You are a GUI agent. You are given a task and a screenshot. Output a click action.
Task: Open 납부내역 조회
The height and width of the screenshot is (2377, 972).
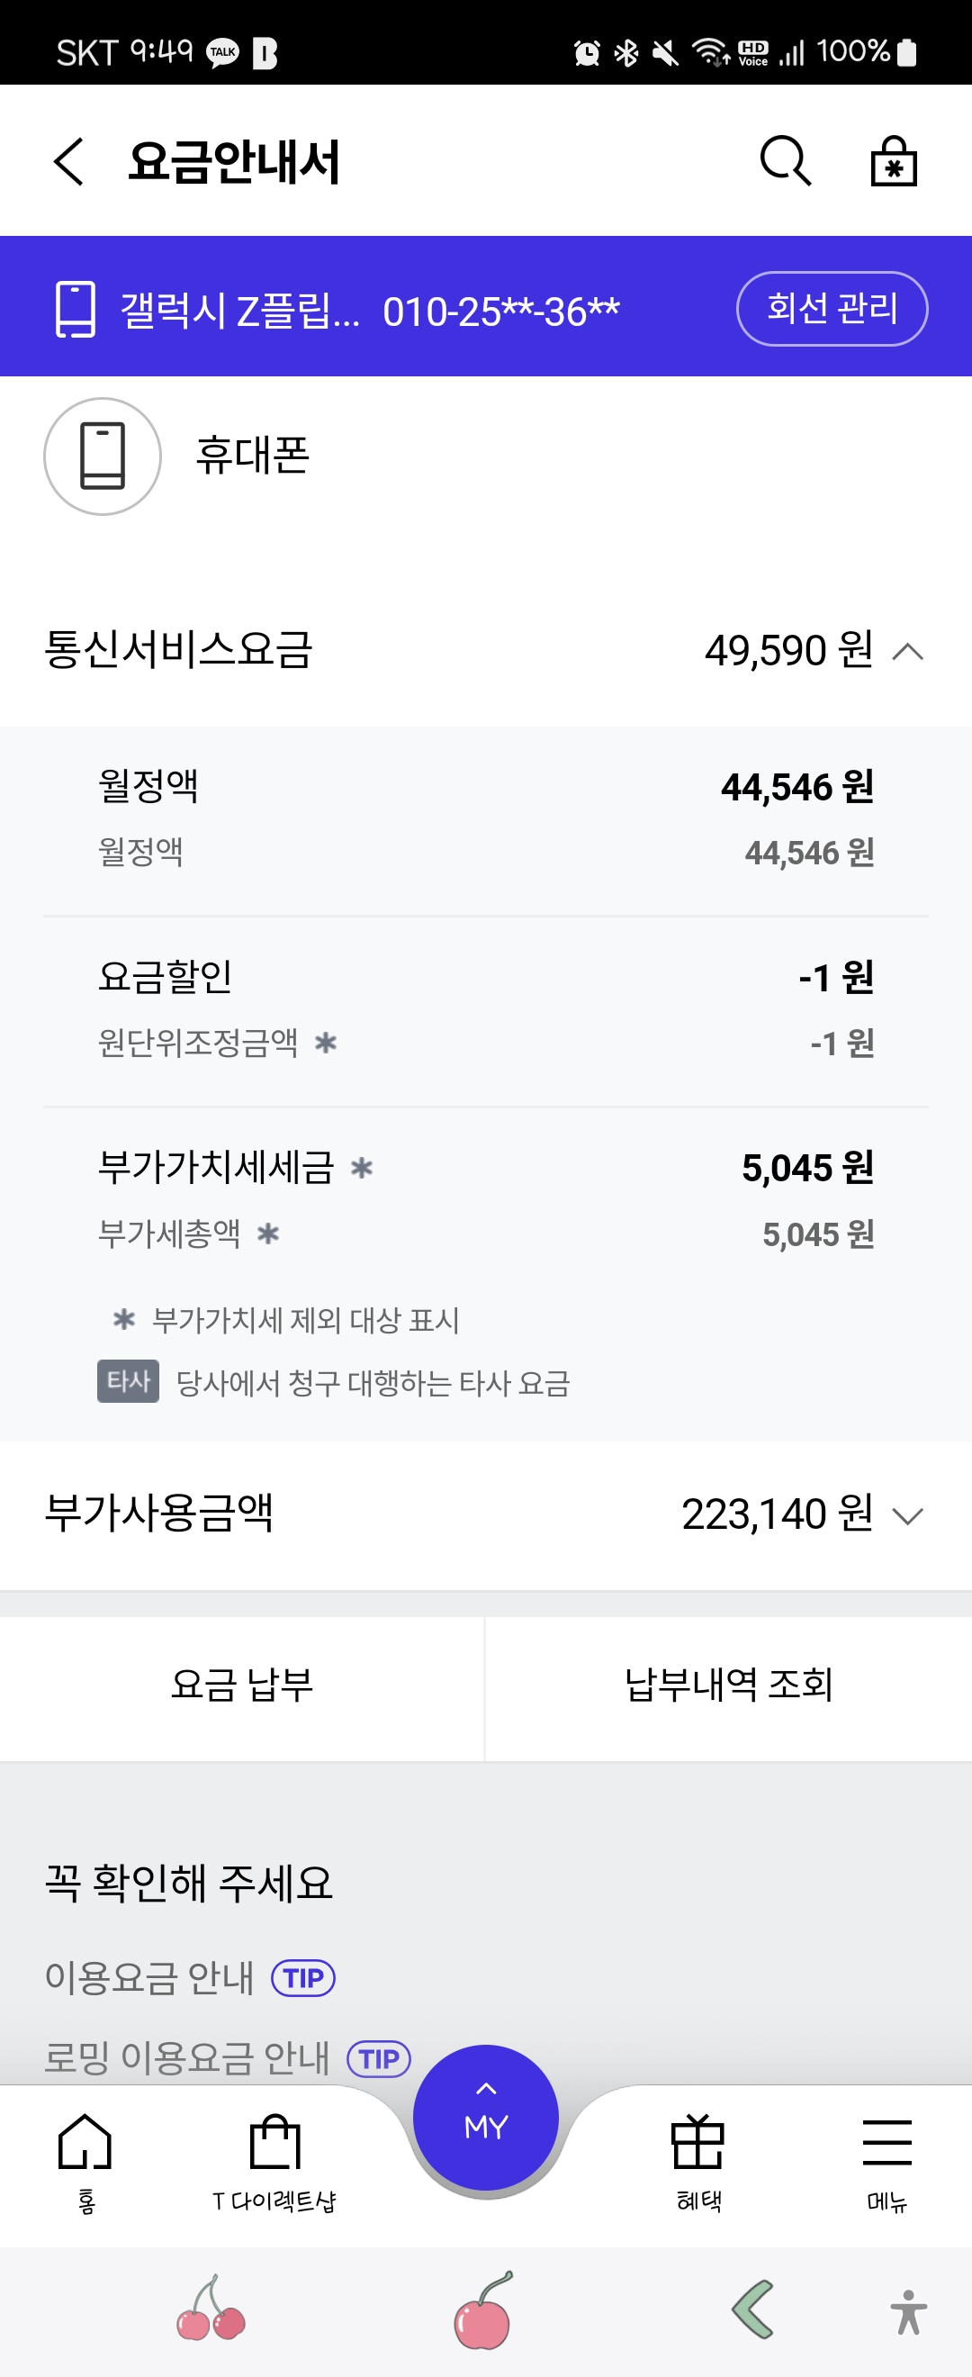pos(728,1686)
